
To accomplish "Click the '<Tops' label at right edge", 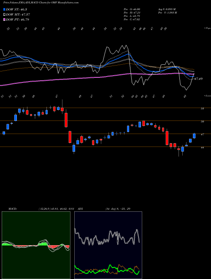I will click(207, 28).
